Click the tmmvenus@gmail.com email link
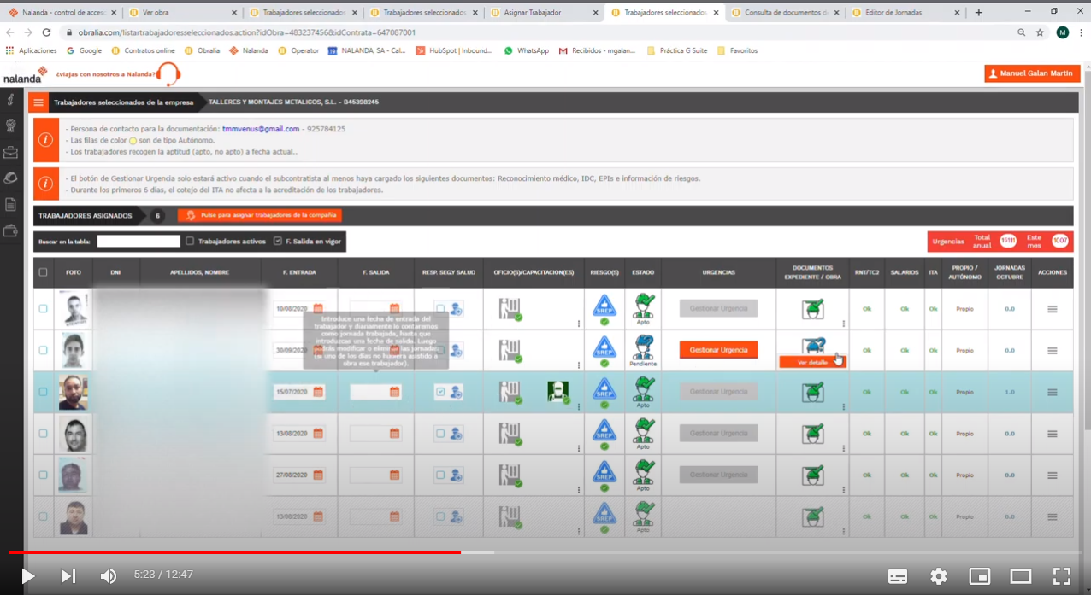1091x595 pixels. 261,129
